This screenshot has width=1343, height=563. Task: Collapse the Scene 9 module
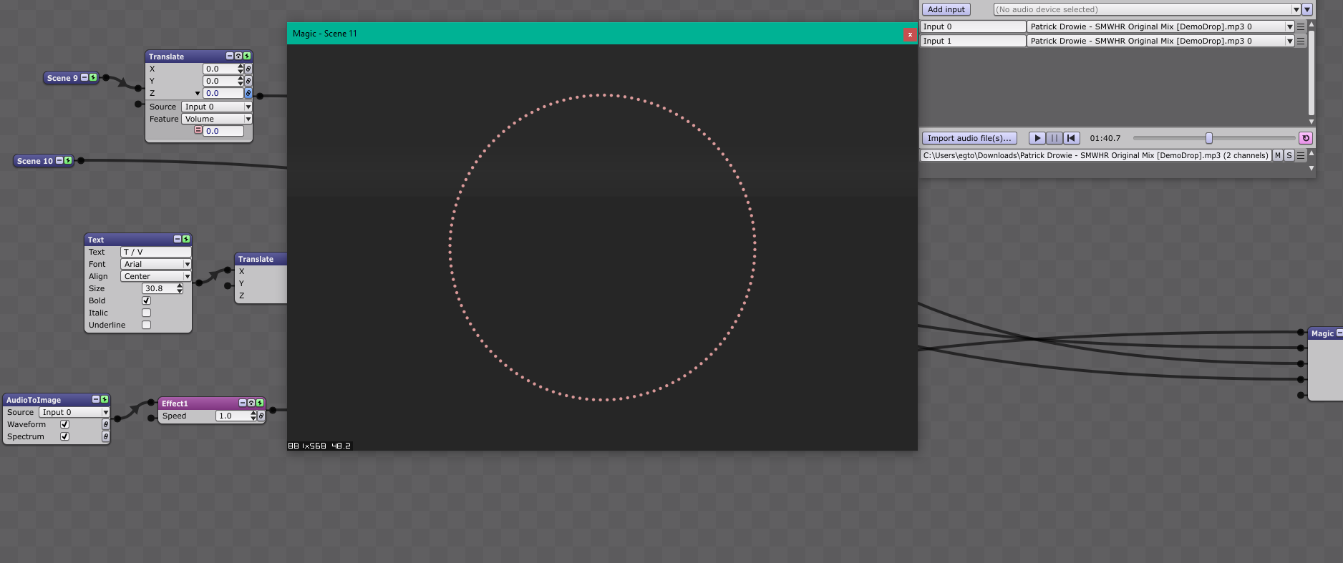click(84, 77)
